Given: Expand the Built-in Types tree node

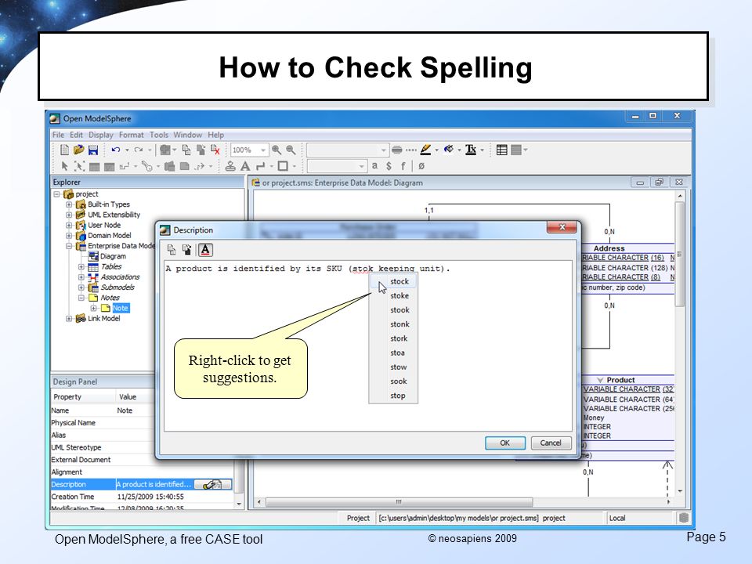Looking at the screenshot, I should (69, 204).
